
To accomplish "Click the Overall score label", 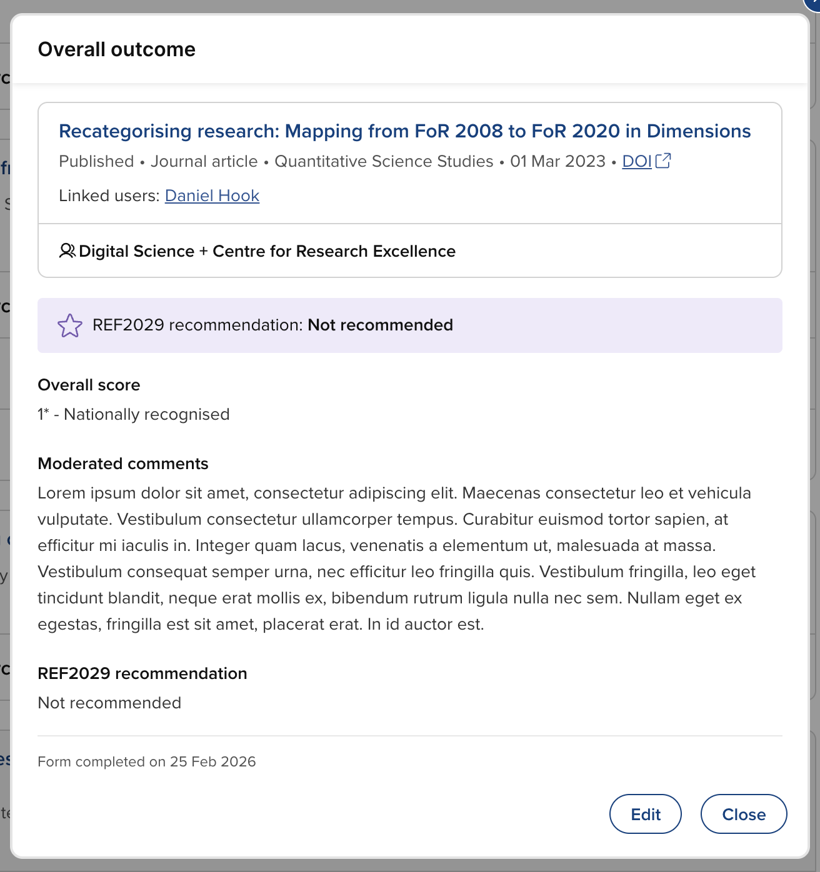I will click(x=89, y=385).
